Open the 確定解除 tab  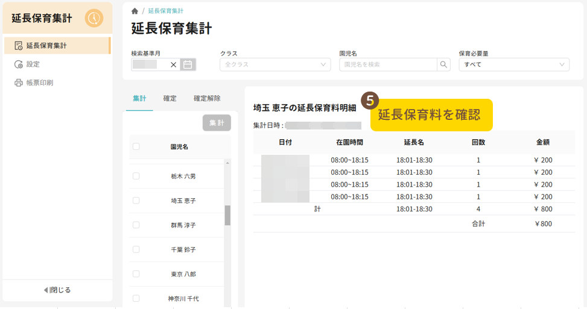(x=207, y=98)
